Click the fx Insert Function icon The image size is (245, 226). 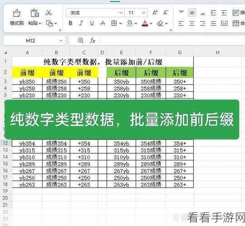(x=93, y=41)
